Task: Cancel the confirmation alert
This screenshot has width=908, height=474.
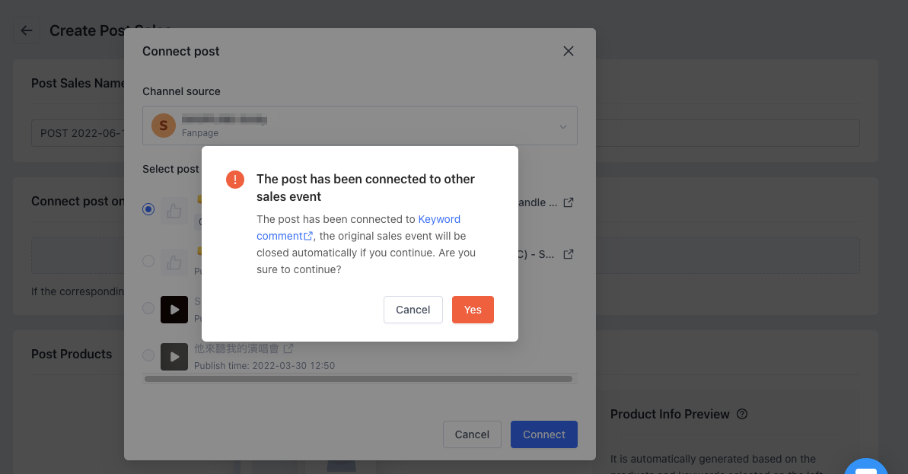Action: (413, 310)
